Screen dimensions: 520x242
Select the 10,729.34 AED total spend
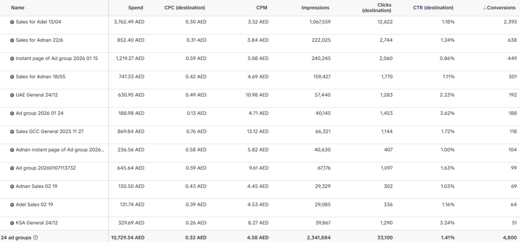(x=127, y=238)
